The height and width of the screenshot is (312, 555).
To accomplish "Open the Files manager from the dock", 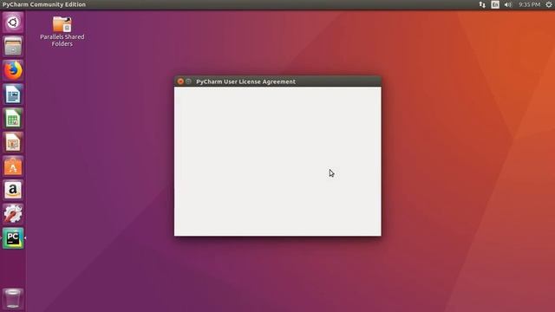I will click(13, 46).
